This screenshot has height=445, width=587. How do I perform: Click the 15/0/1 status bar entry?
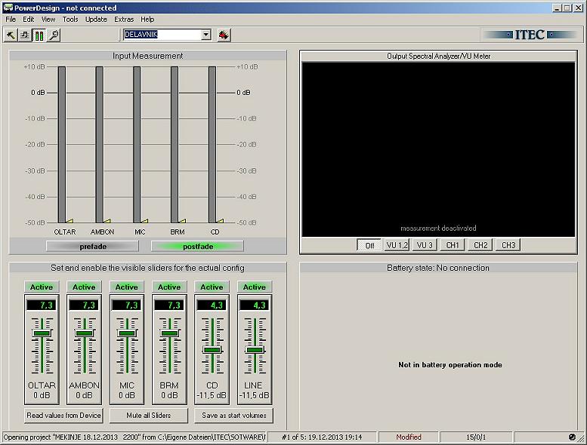point(476,437)
